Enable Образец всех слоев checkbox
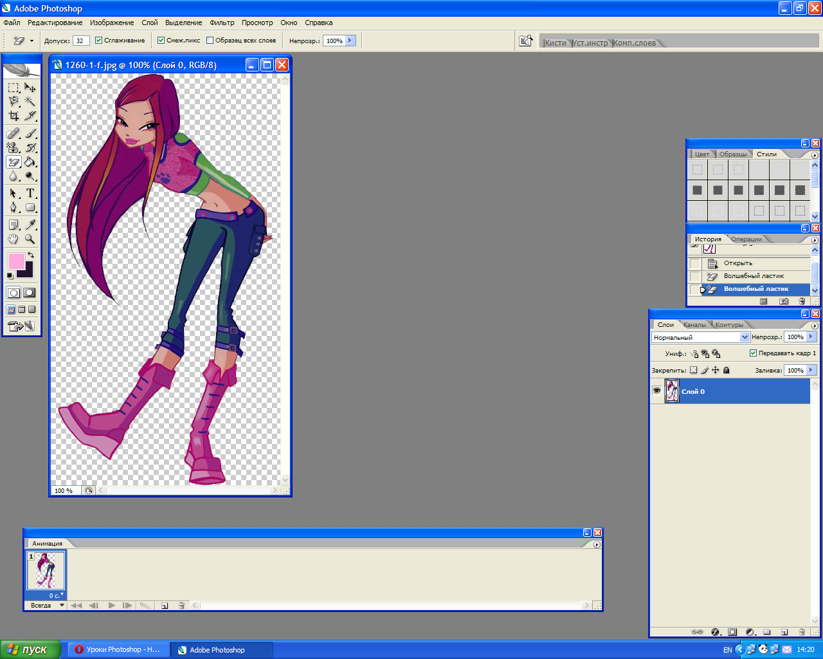Screen dimensions: 823x659 point(210,40)
